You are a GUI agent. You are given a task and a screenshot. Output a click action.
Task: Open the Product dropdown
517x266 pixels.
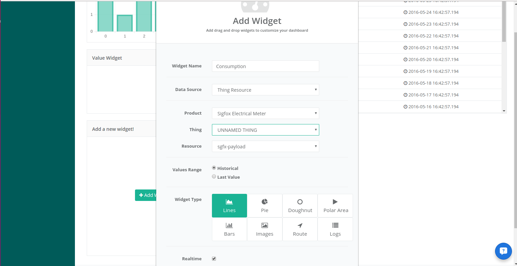266,113
